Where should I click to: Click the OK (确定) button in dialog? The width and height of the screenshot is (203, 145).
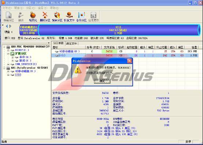click(102, 81)
